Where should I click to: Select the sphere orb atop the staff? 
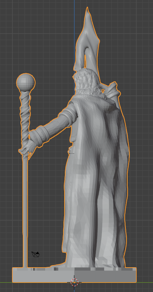pos(26,82)
